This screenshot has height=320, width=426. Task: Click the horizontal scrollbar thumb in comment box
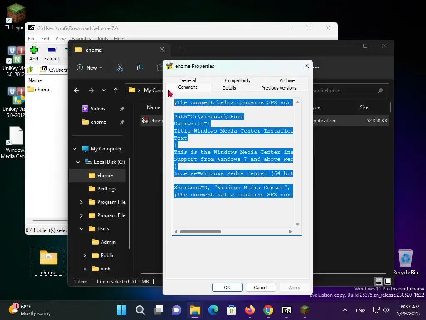(201, 232)
